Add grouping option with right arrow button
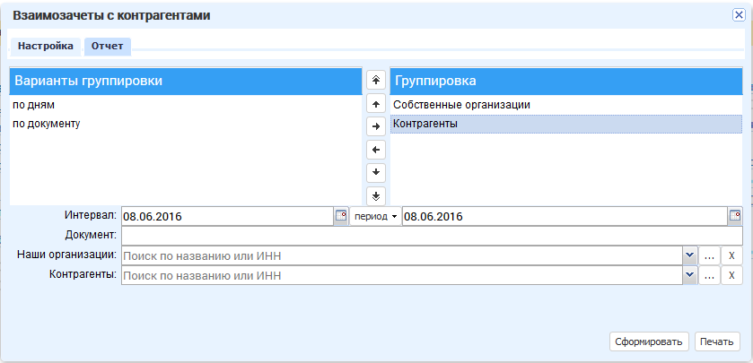 click(376, 126)
